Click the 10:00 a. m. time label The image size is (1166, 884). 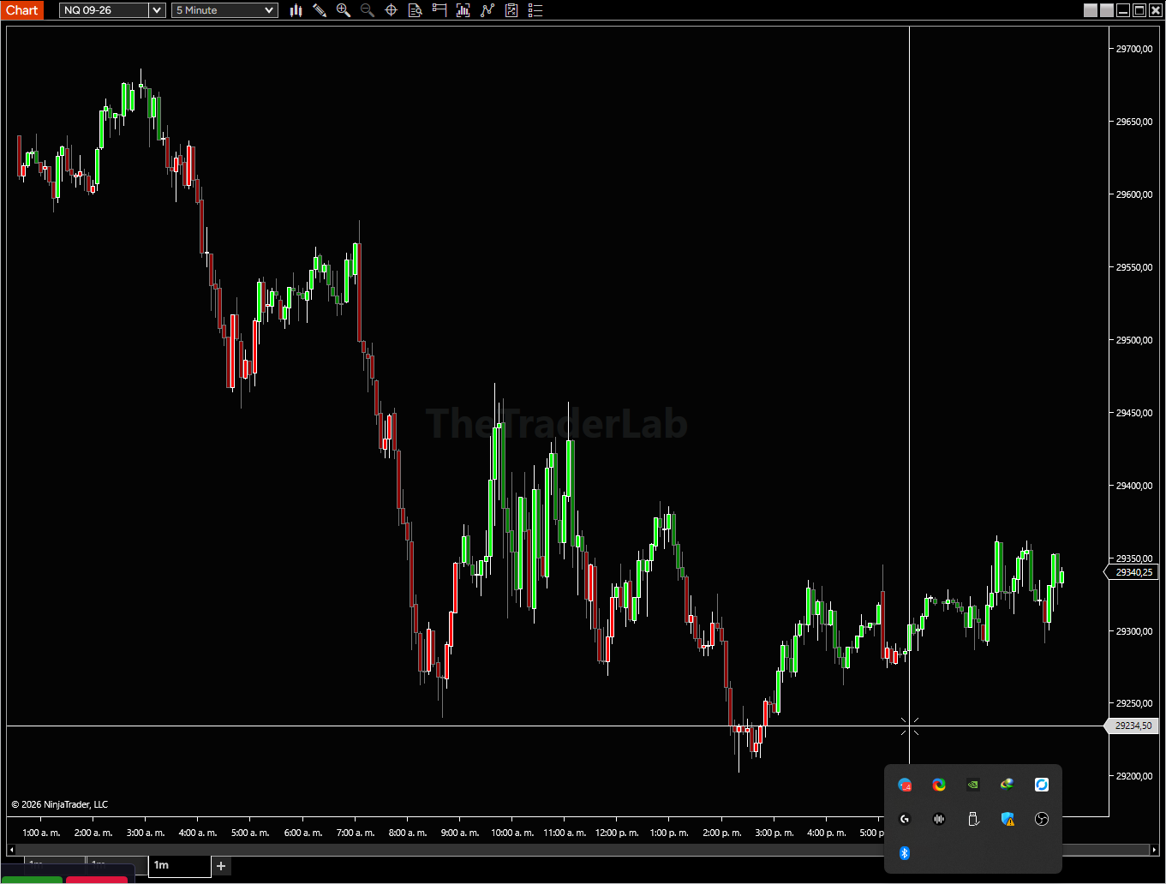512,833
